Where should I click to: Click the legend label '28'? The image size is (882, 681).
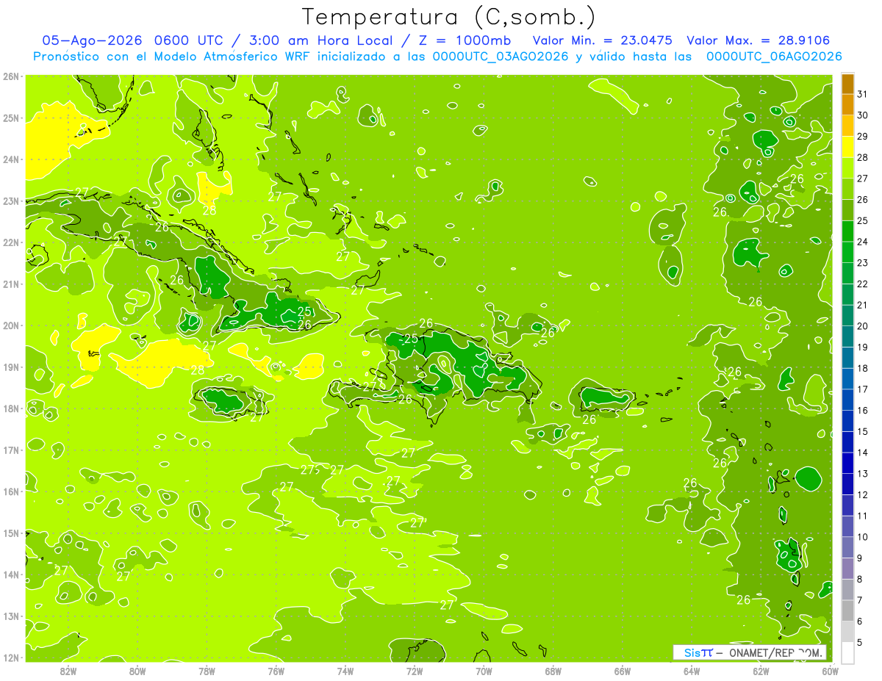[862, 157]
